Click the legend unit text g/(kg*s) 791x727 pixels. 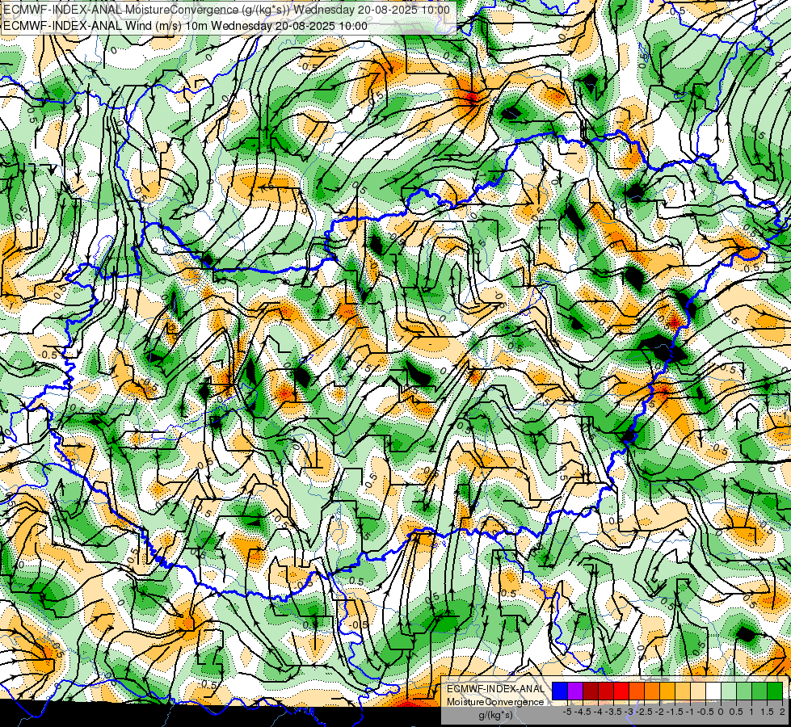495,715
